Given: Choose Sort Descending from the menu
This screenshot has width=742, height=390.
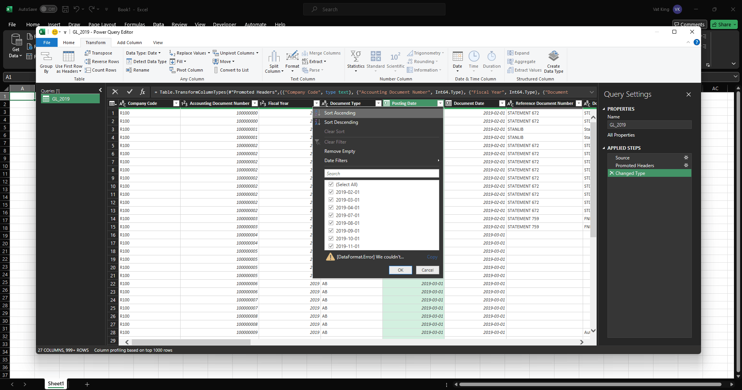Looking at the screenshot, I should [x=378, y=122].
